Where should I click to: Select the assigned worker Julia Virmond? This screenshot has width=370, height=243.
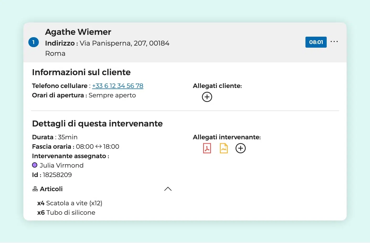(61, 165)
